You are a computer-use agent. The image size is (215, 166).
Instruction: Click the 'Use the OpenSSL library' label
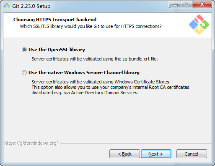pyautogui.click(x=57, y=50)
